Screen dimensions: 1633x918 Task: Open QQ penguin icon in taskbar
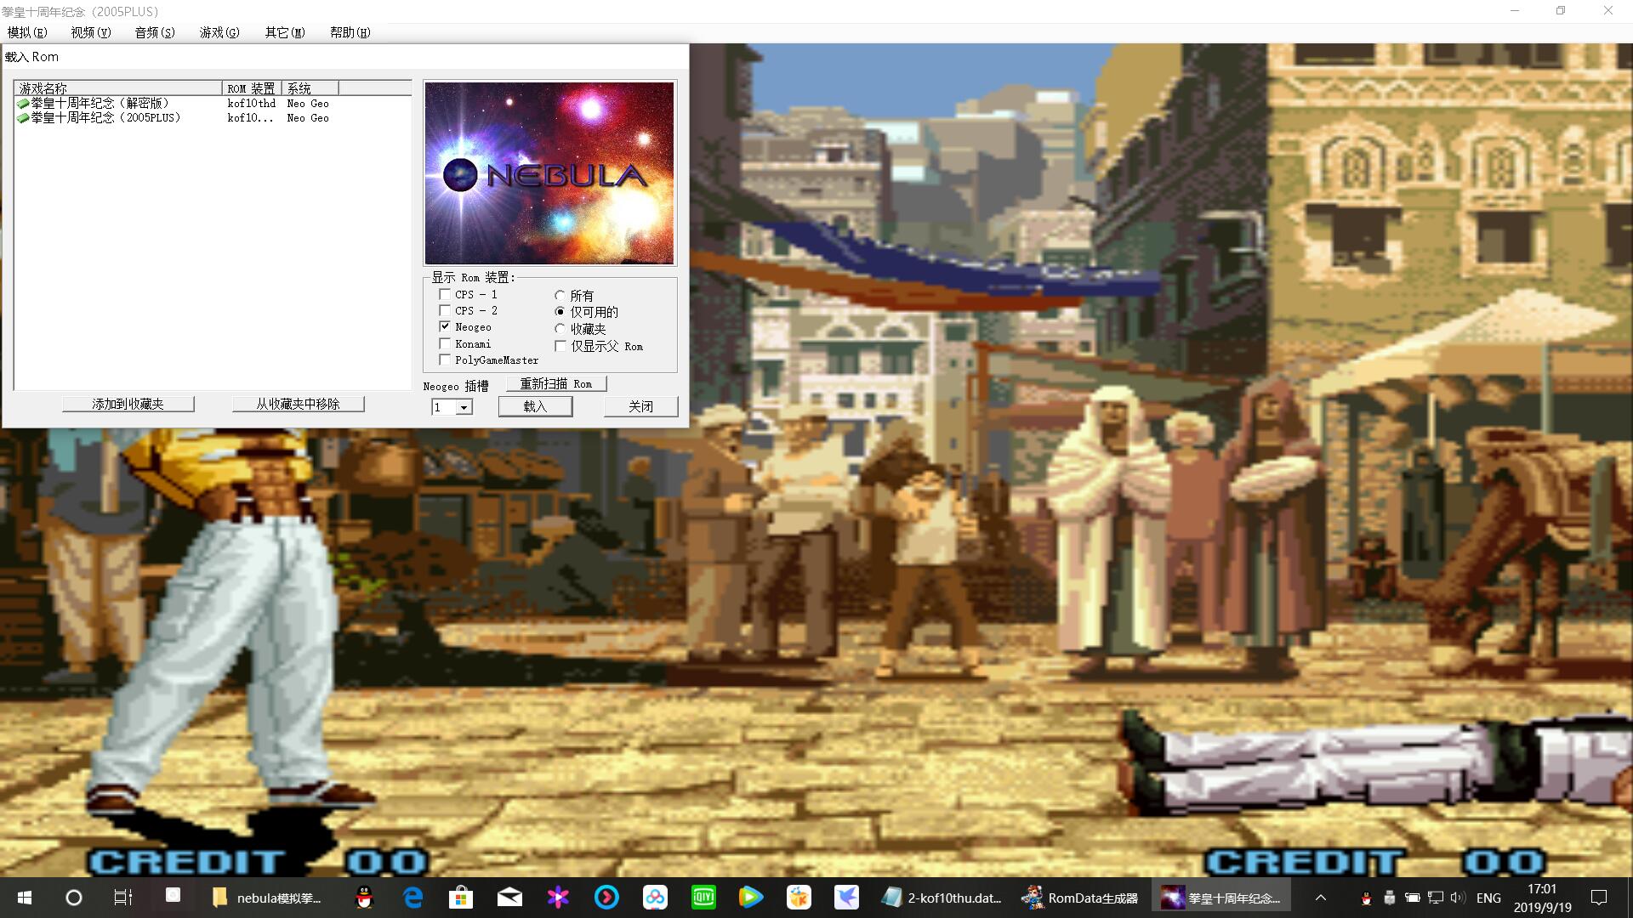click(x=364, y=898)
